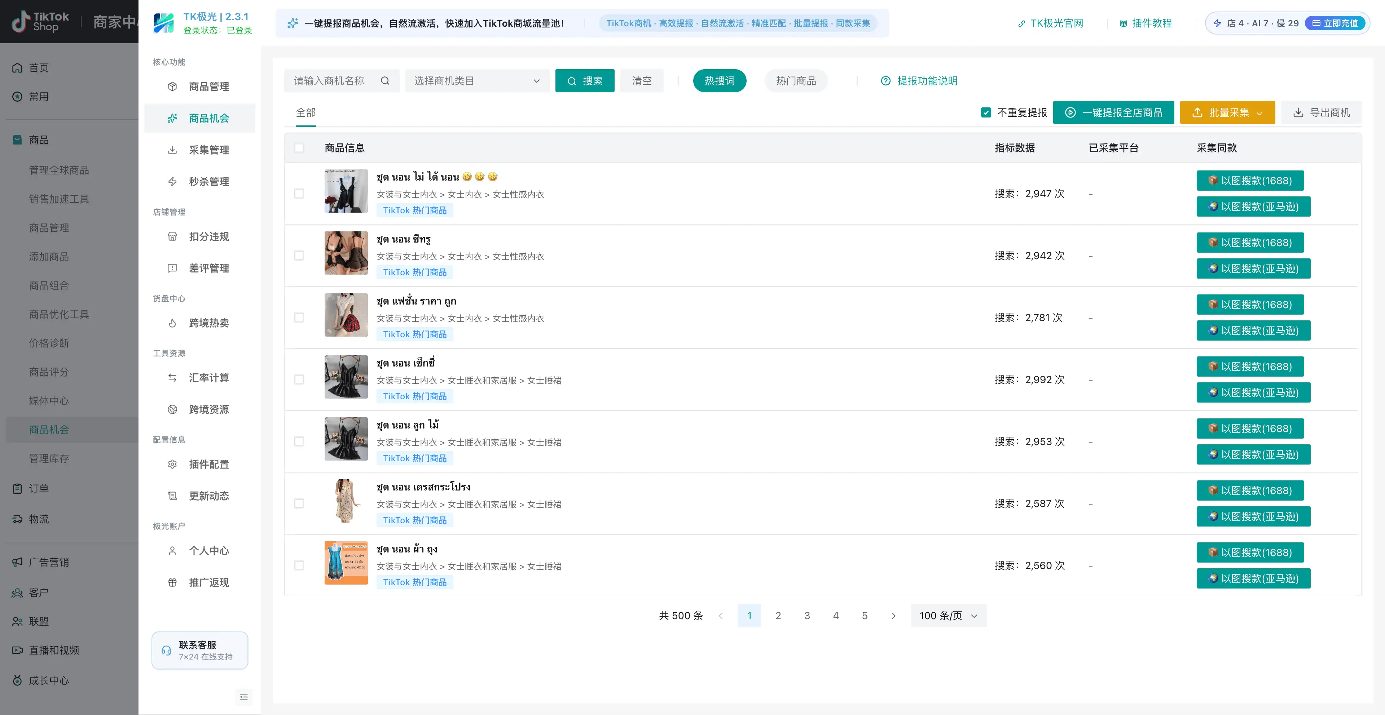Click the 搜索 button

584,81
